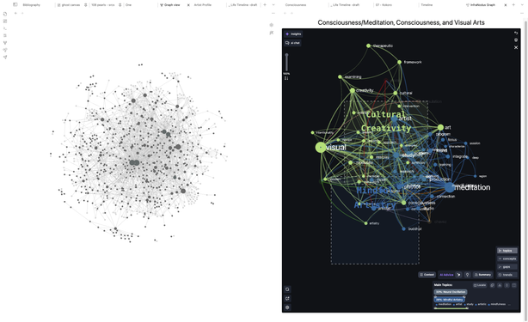
Task: Open the 108 pearls tab
Action: click(x=103, y=5)
